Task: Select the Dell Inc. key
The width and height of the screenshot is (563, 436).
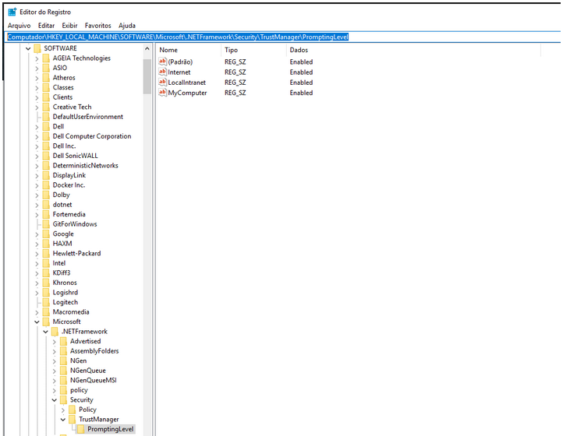Action: tap(64, 146)
